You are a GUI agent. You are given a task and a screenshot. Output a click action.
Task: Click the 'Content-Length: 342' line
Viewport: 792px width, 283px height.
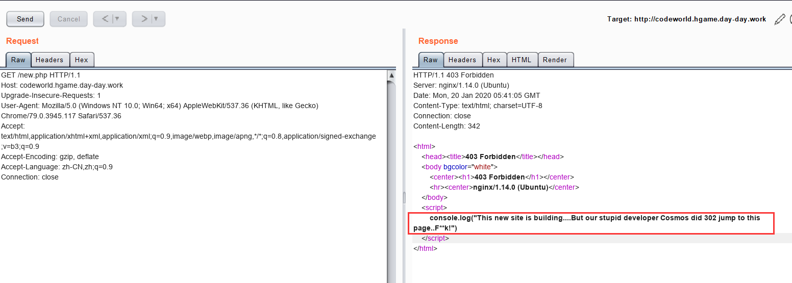point(447,126)
